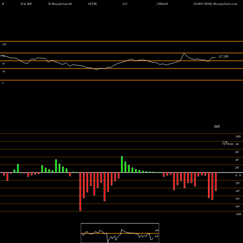243x243 pixels.
Task: Click the 20 label on MR axis
Action: pos(237,168)
